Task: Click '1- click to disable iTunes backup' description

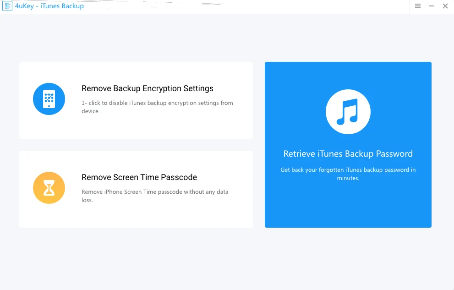Action: [157, 107]
